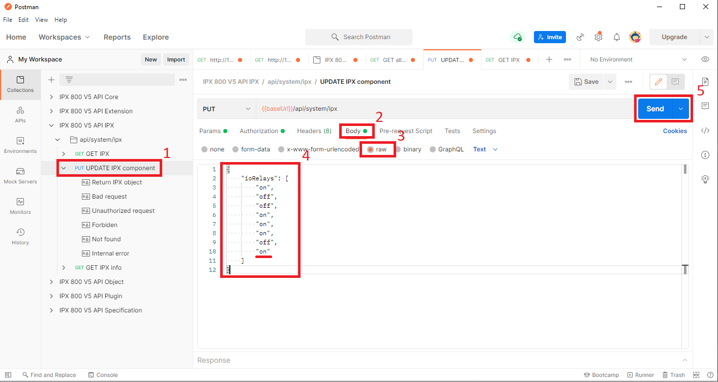
Task: Open the documentation icon in right sidebar
Action: (x=705, y=82)
